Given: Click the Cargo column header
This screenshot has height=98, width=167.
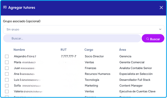Looking at the screenshot, I should pyautogui.click(x=89, y=50).
